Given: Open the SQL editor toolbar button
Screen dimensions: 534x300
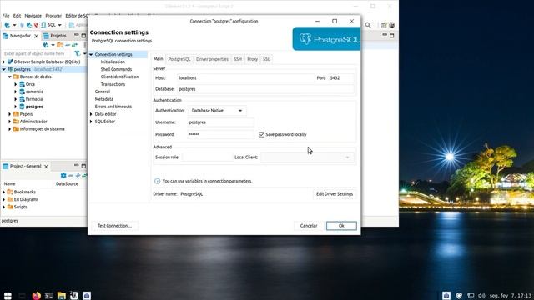Looking at the screenshot, I should click(48, 25).
